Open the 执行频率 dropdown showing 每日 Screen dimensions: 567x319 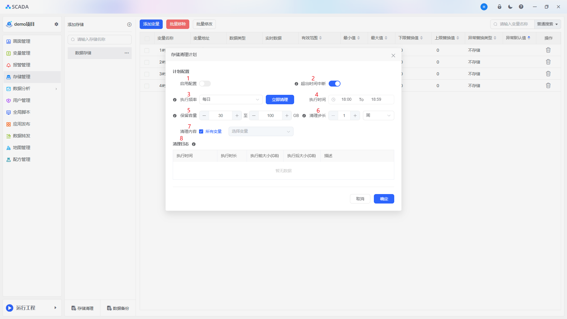point(231,100)
